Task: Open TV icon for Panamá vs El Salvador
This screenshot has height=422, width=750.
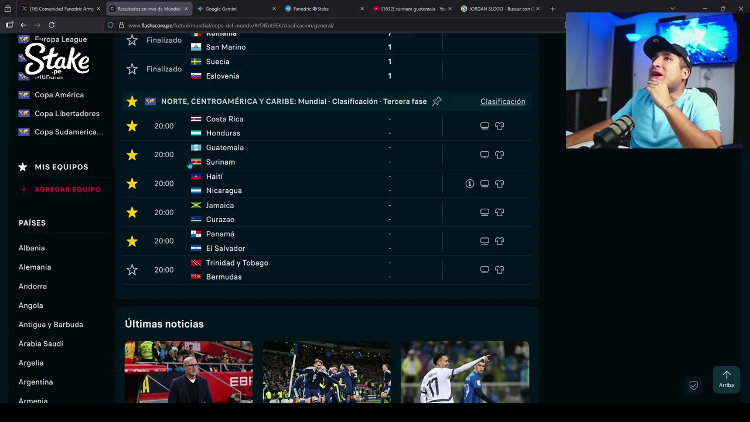Action: 485,241
